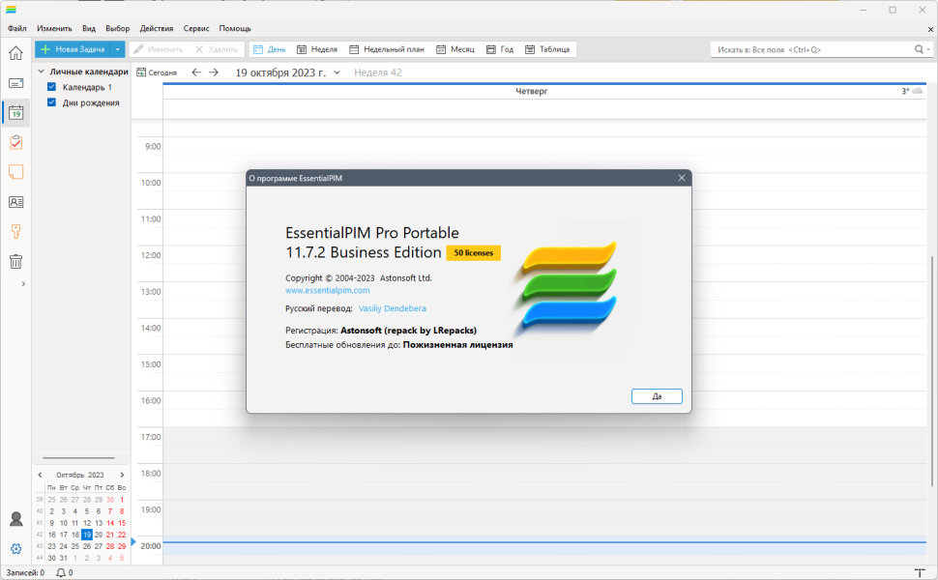The image size is (938, 580).
Task: Open the Mail module icon
Action: 15,83
